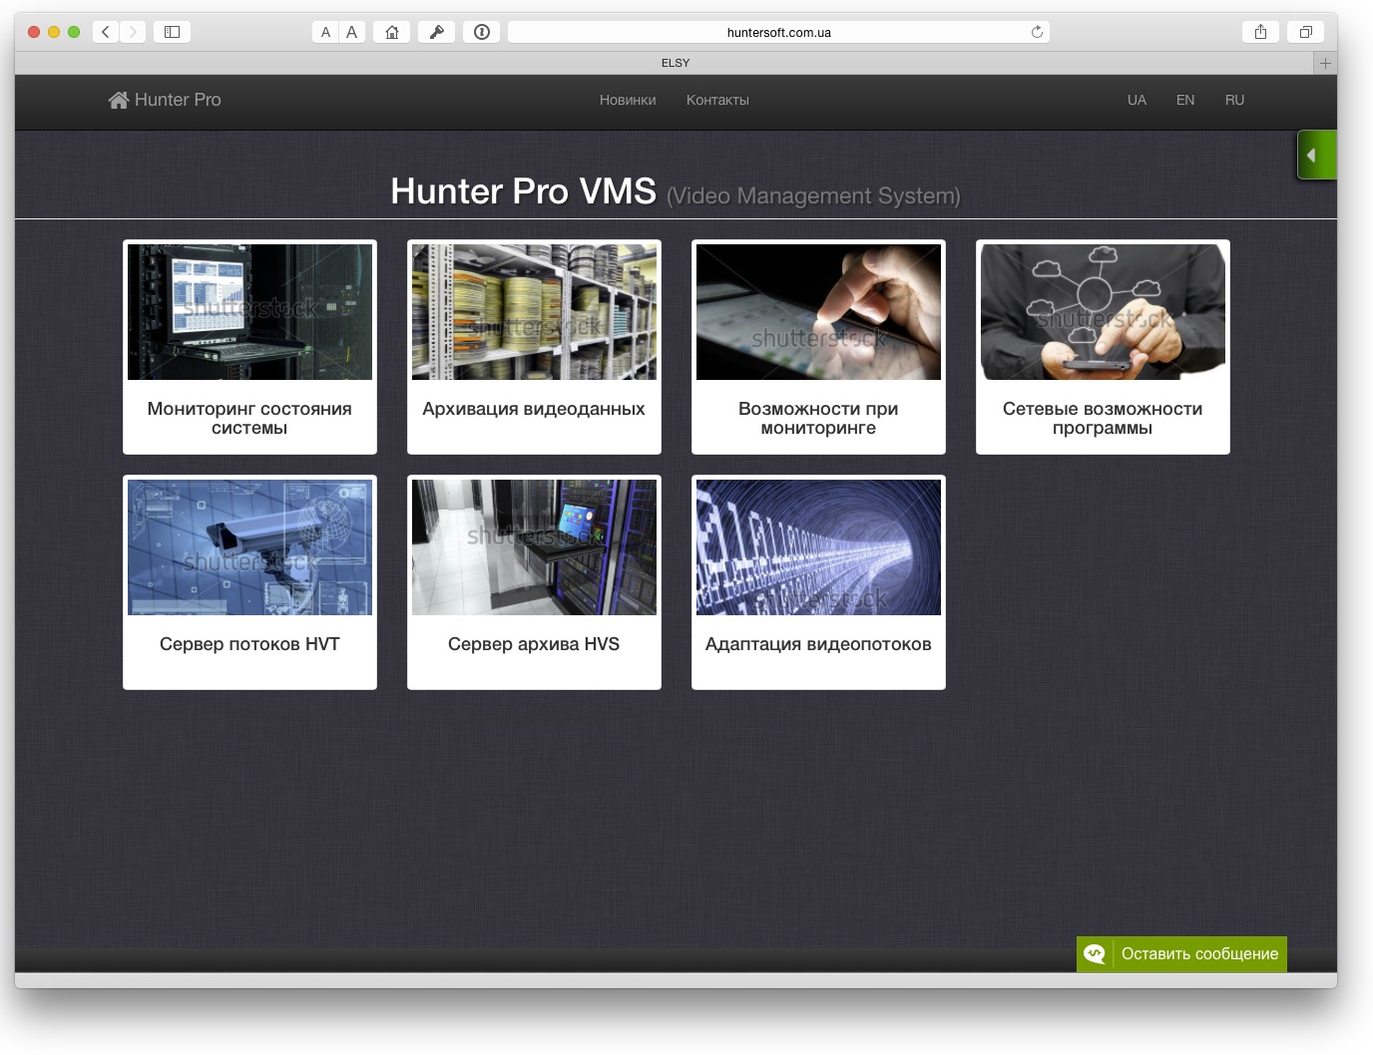Click the 1Password toolbar icon

(482, 32)
